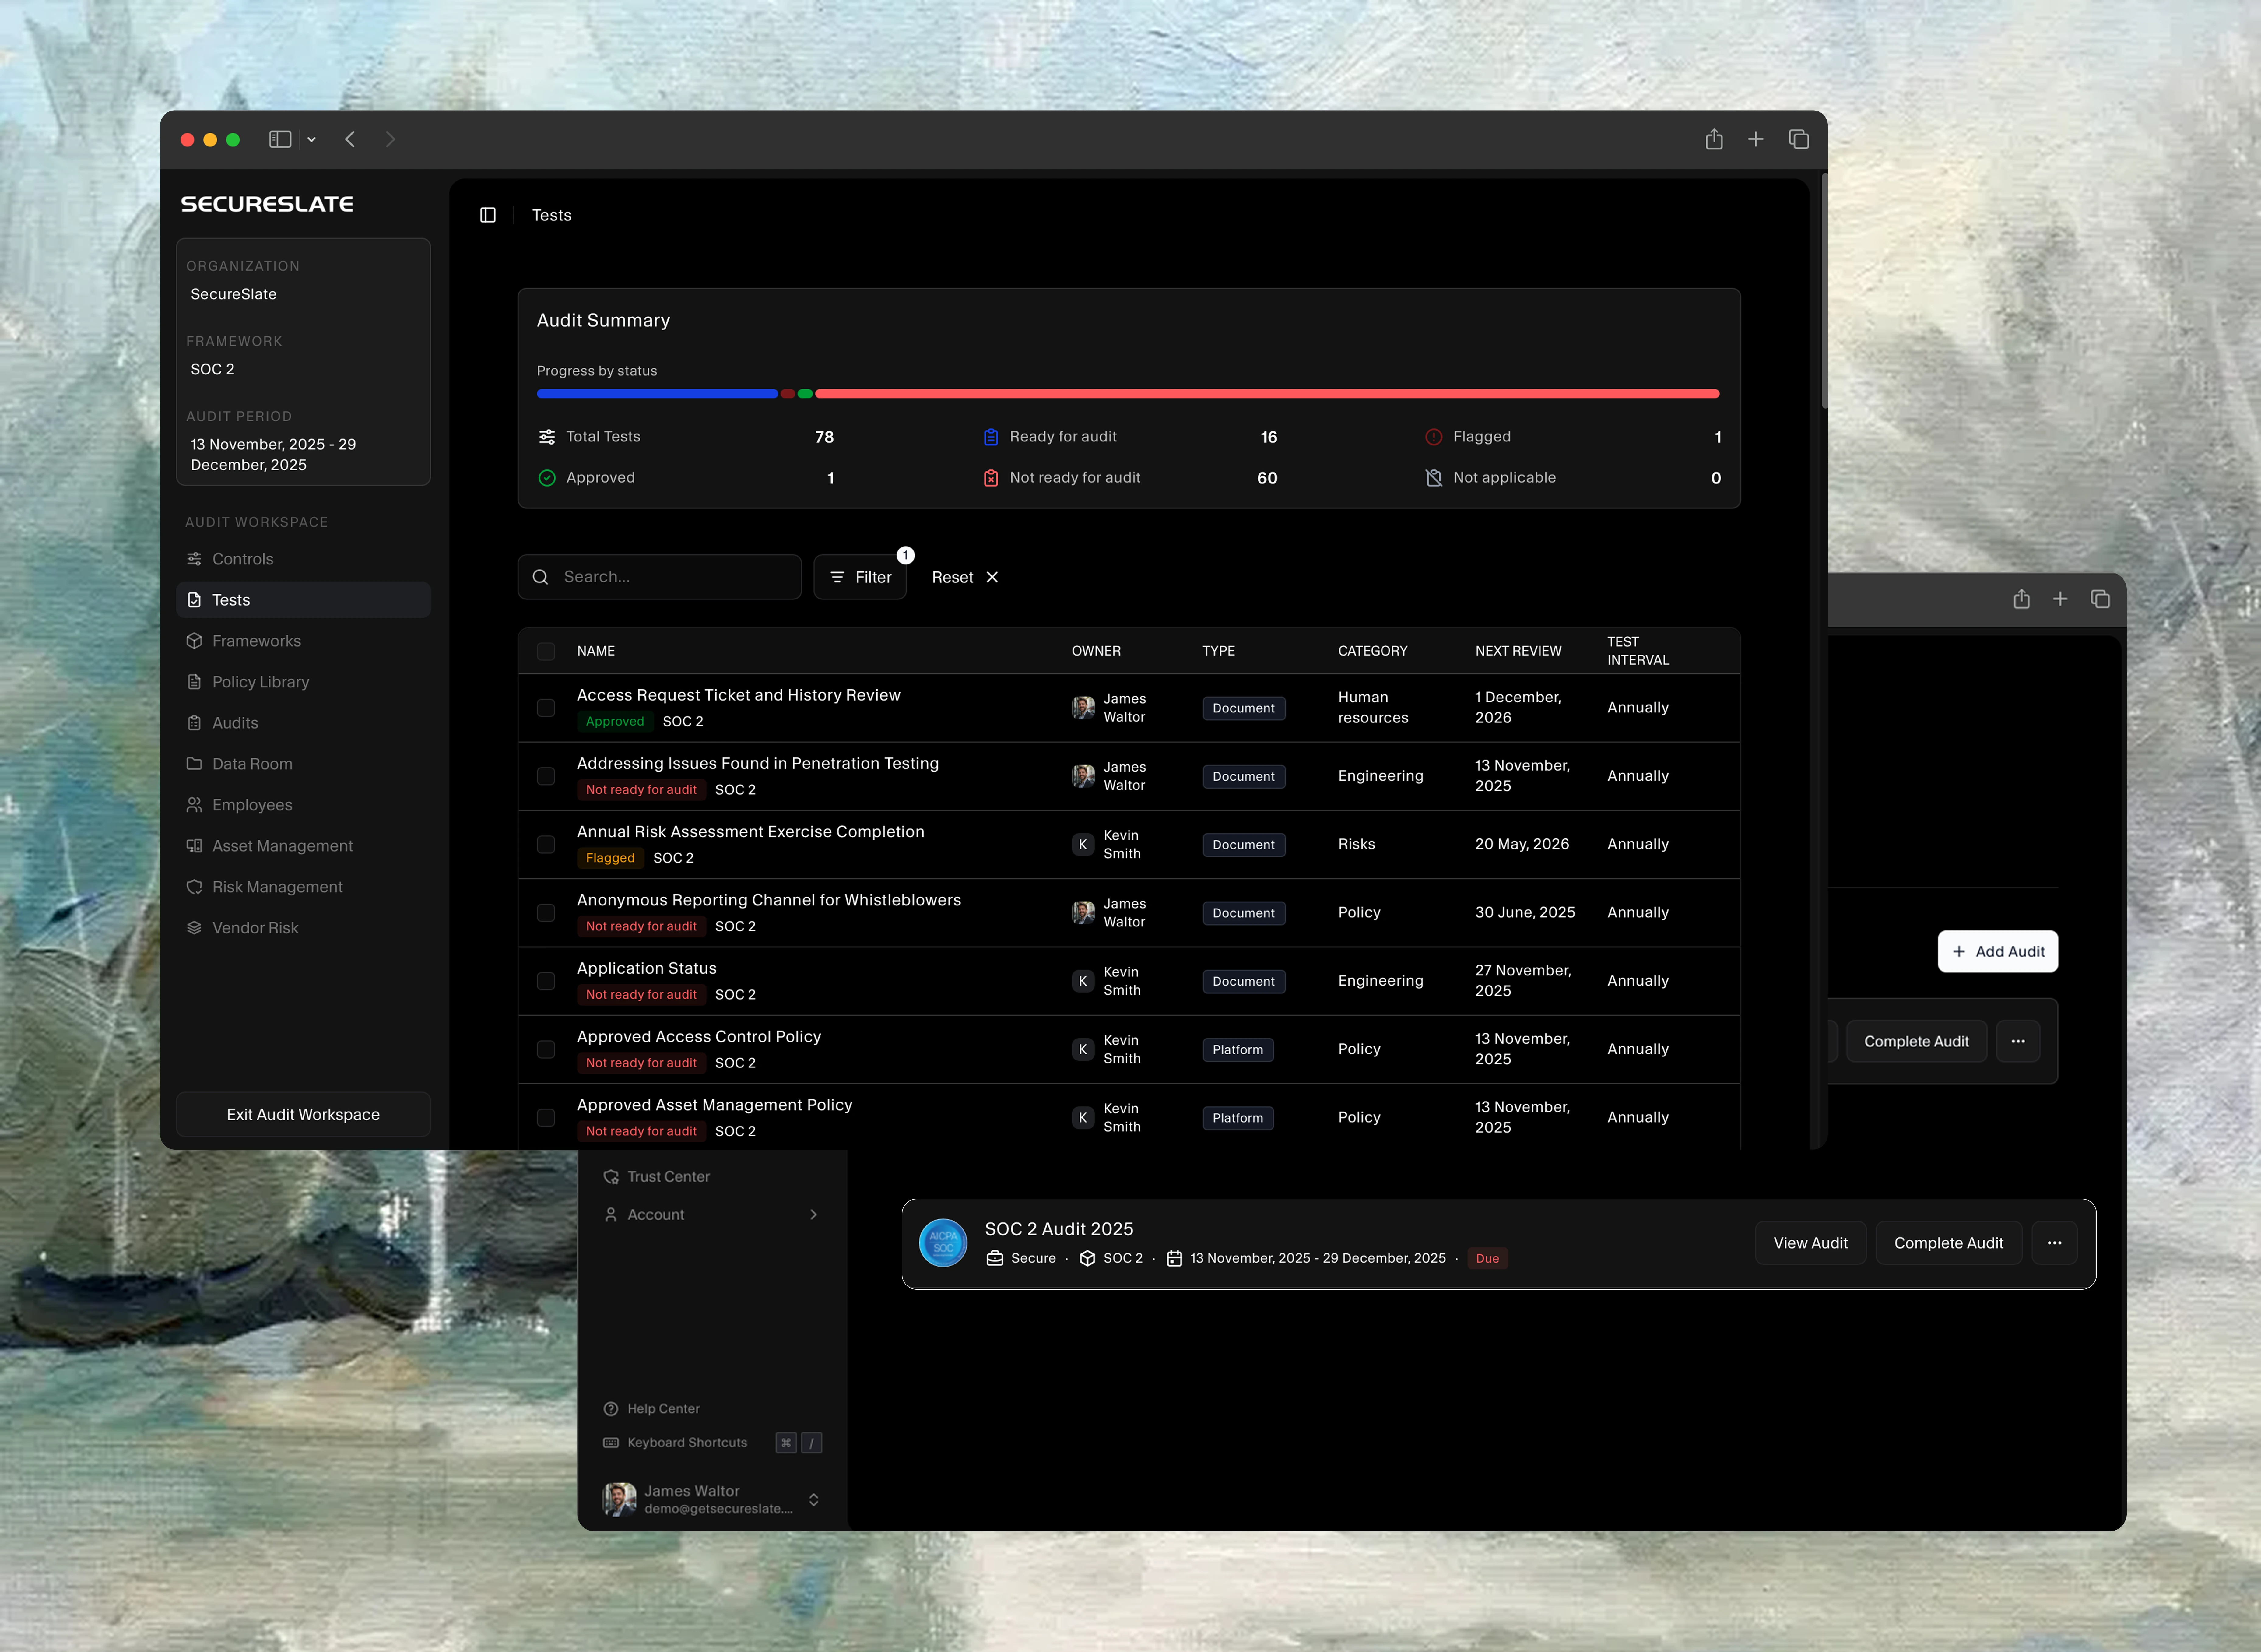Screen dimensions: 2261x1652
Task: Click the X icon next to Reset
Action: (992, 577)
